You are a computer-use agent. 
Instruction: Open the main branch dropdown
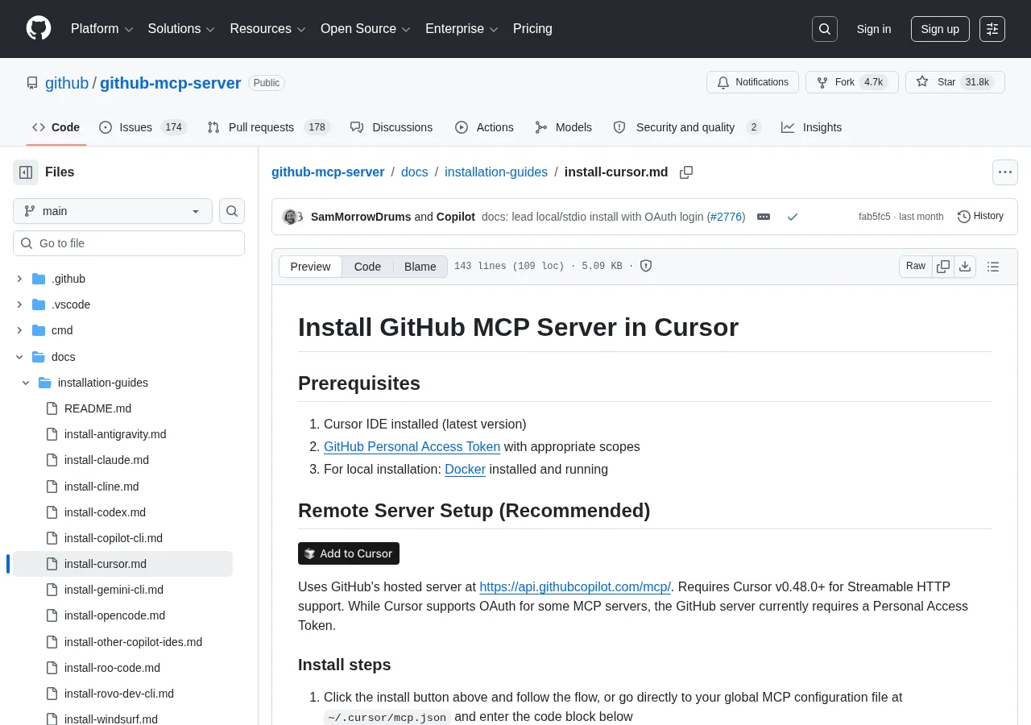pyautogui.click(x=113, y=211)
